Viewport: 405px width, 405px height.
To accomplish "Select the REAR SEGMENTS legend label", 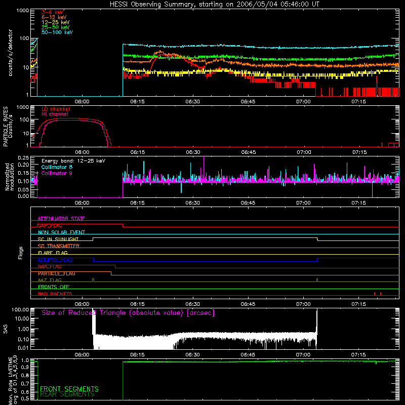I will pyautogui.click(x=67, y=394).
